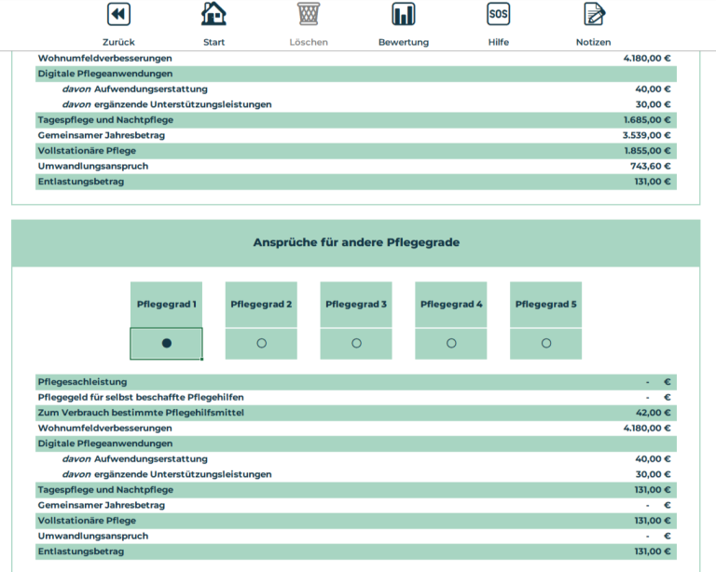The image size is (716, 572).
Task: Click the Bewertung label text
Action: pos(404,42)
